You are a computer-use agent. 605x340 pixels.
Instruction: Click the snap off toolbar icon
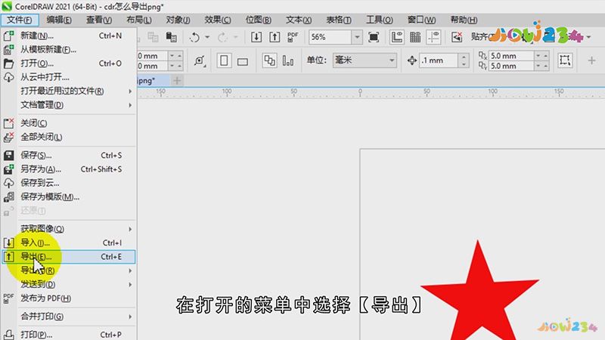click(457, 37)
